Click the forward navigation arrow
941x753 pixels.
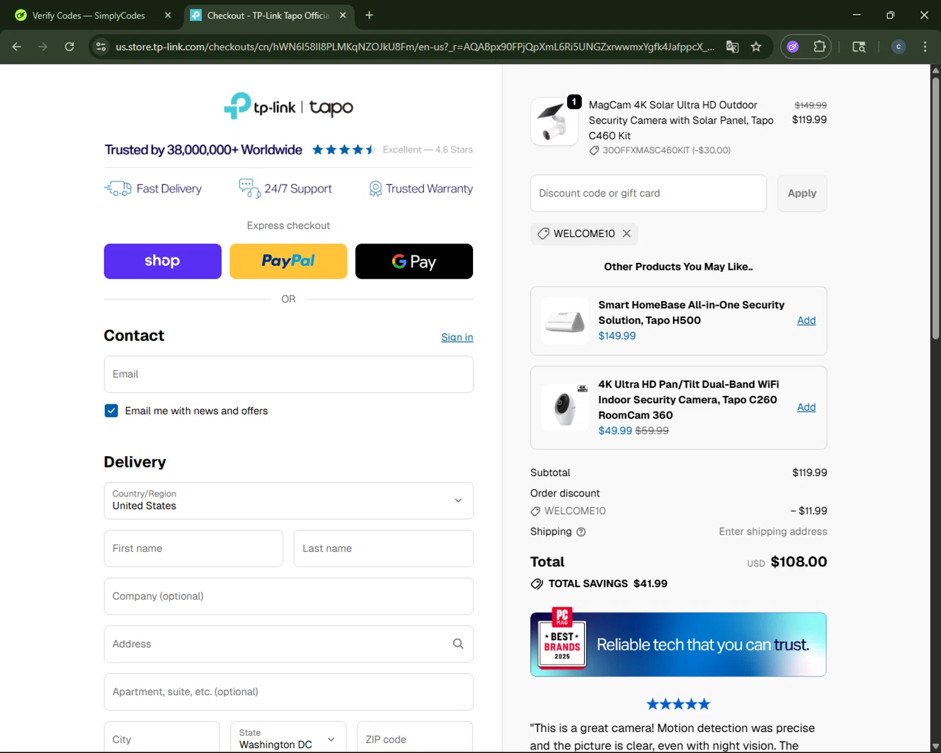point(43,46)
